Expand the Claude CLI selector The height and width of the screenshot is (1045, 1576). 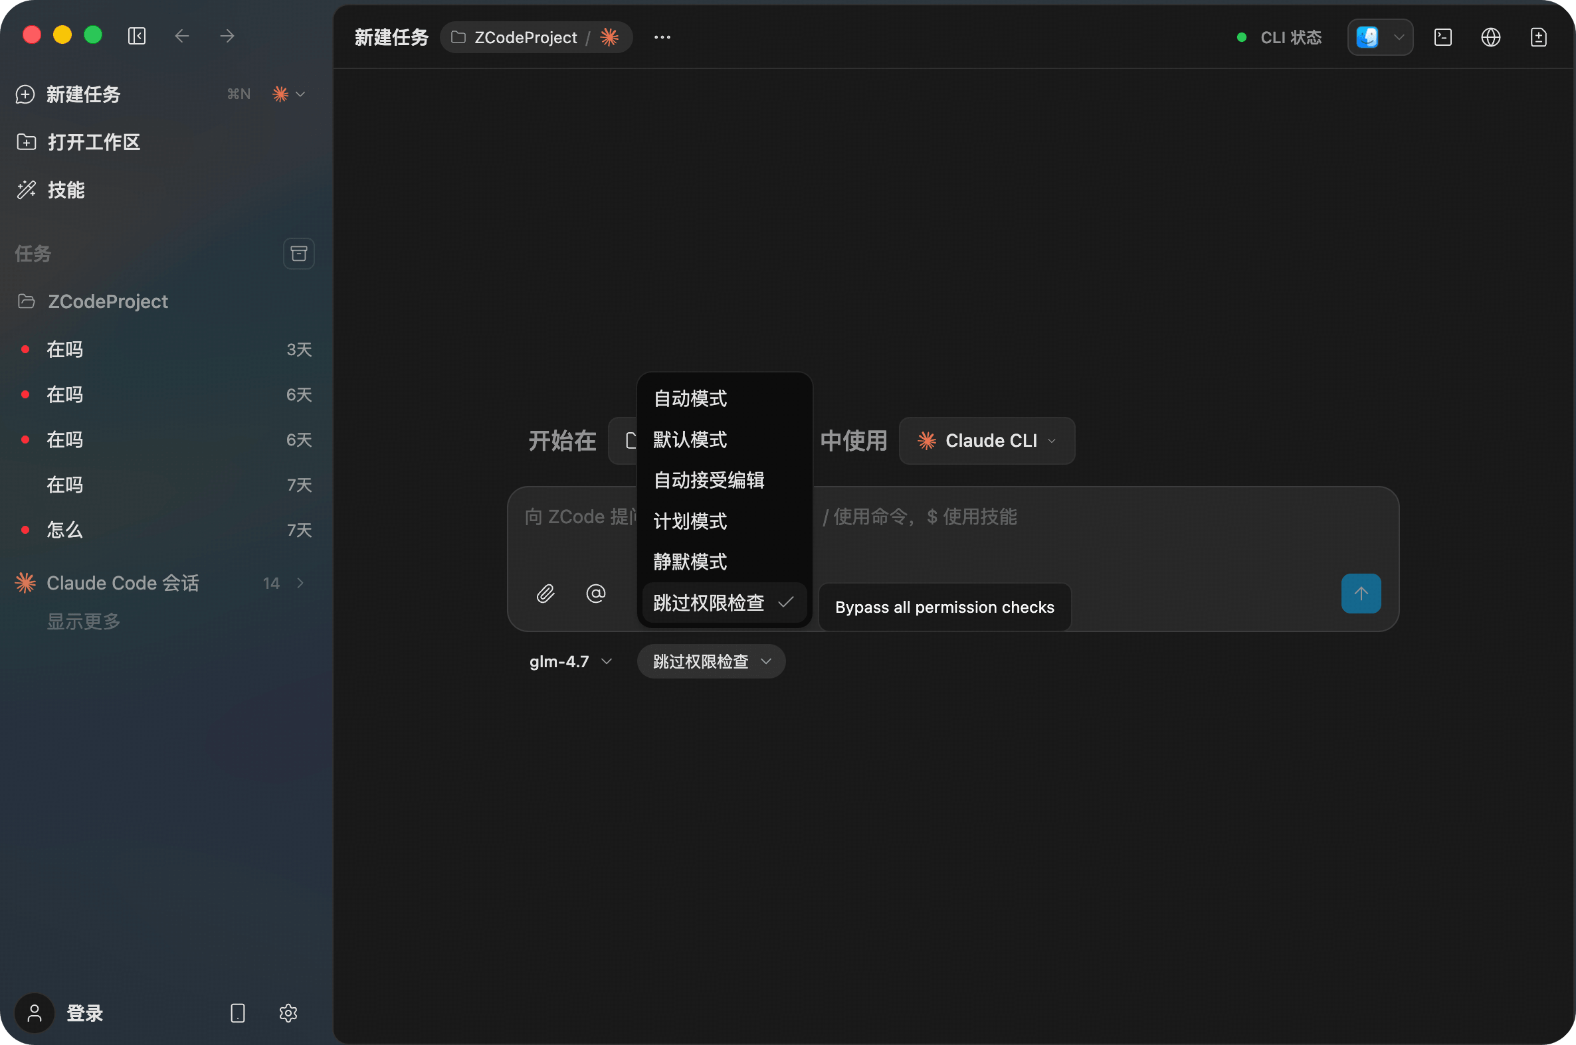pos(987,441)
